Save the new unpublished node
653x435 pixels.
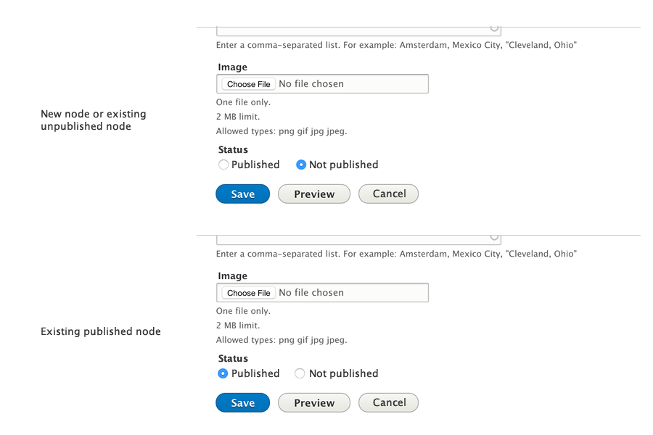coord(242,194)
